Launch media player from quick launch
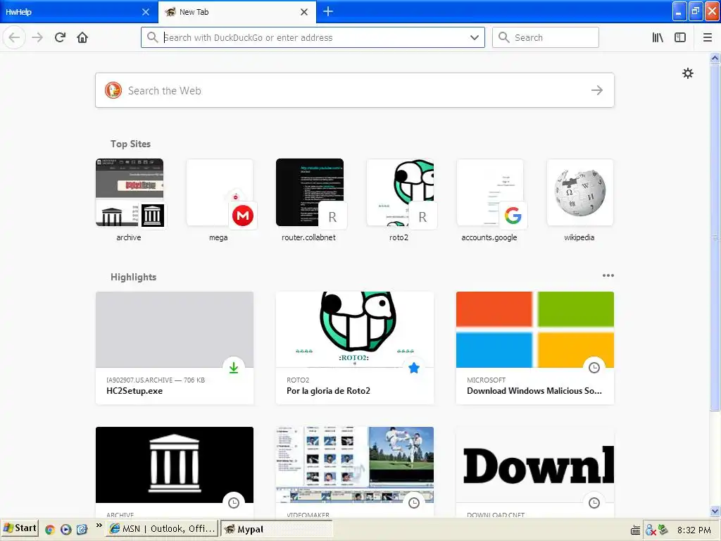This screenshot has width=721, height=541. (x=65, y=530)
